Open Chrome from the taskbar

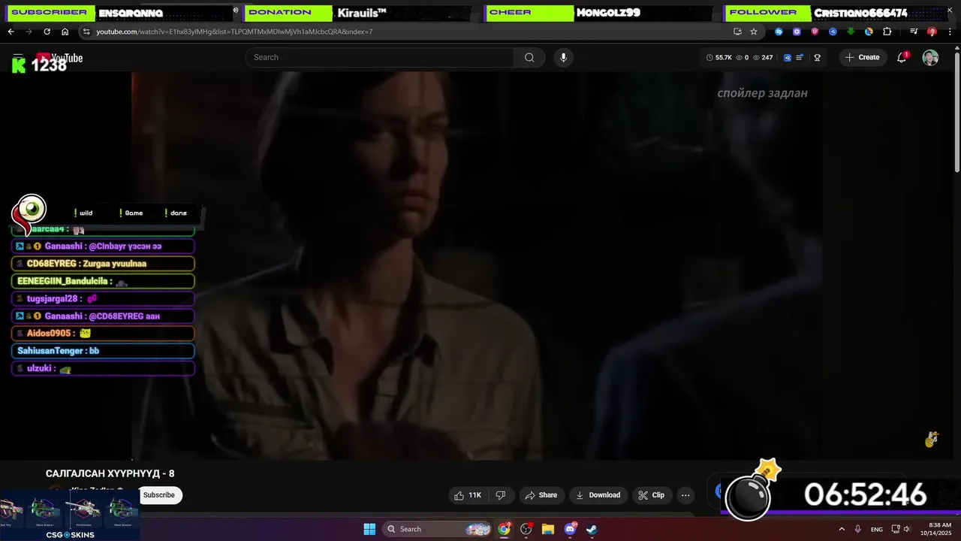[x=505, y=529]
